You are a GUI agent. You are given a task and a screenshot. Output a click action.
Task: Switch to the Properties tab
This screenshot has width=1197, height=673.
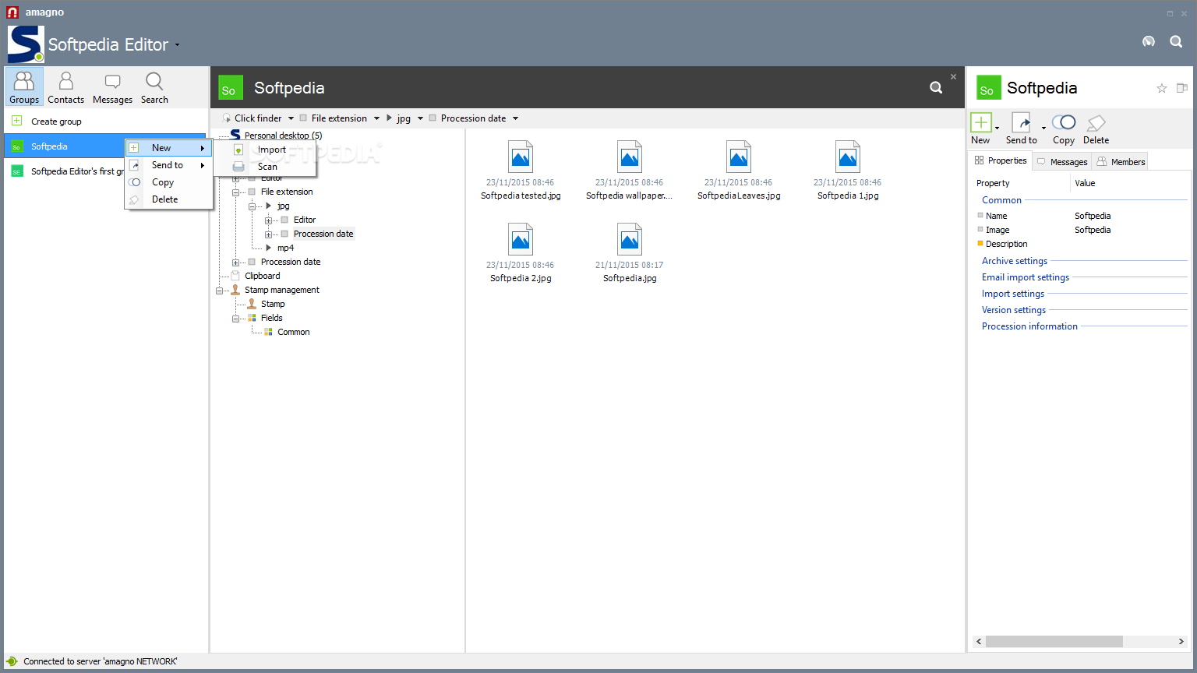point(1001,160)
